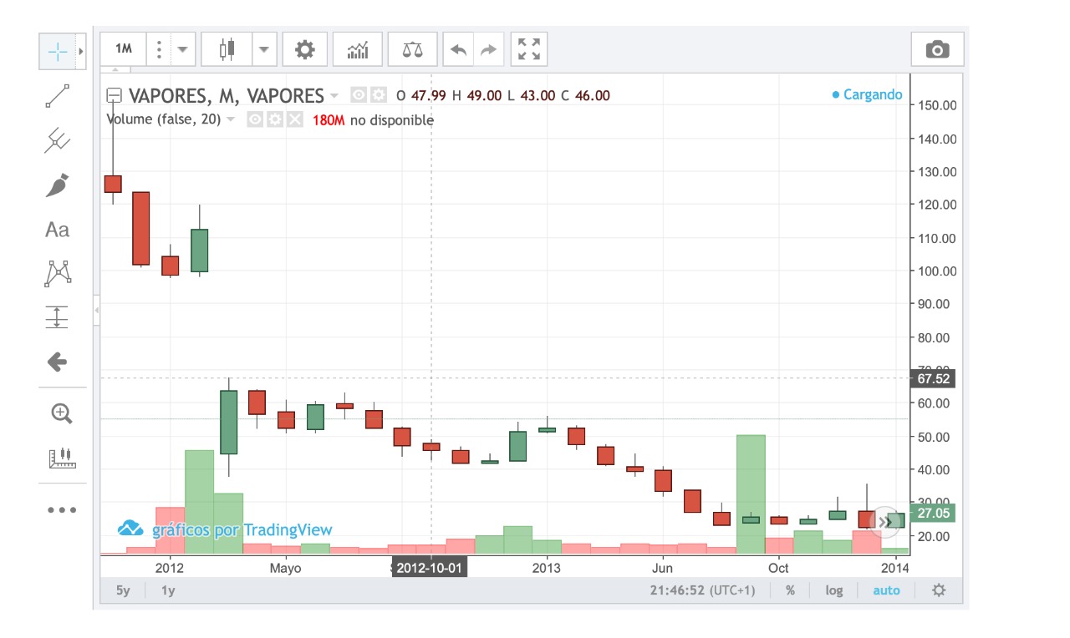
Task: Open dropdown arrow next to VAPORES title
Action: coord(335,95)
